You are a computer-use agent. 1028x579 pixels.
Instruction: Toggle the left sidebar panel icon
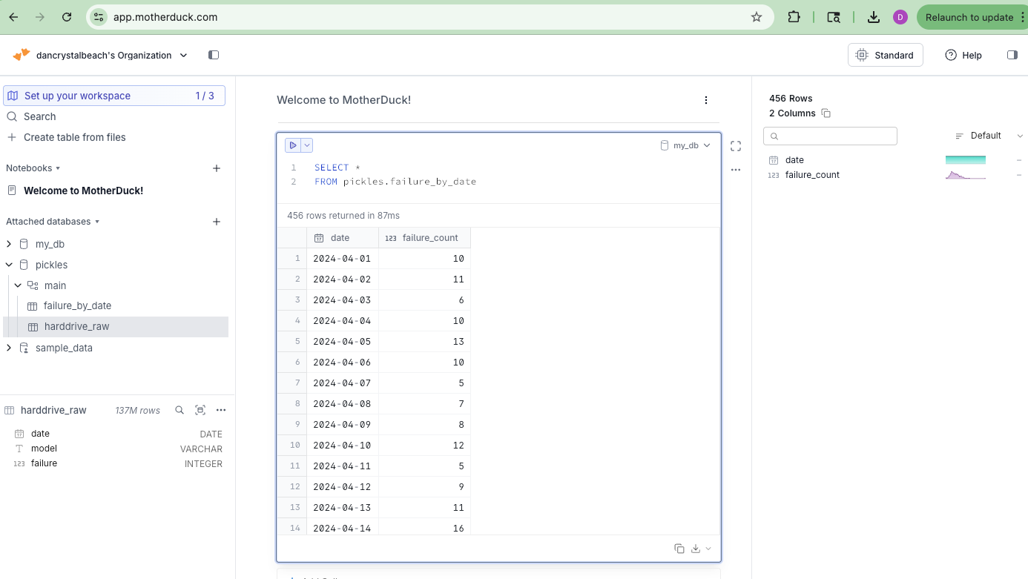(214, 55)
